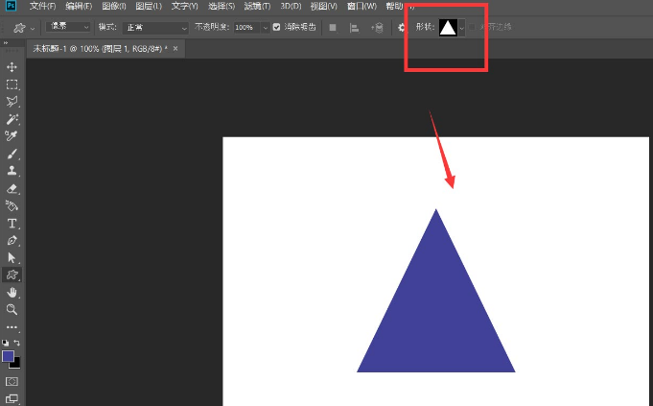Image resolution: width=653 pixels, height=406 pixels.
Task: Select the Custom Shape tool in toolbox
Action: (x=12, y=275)
